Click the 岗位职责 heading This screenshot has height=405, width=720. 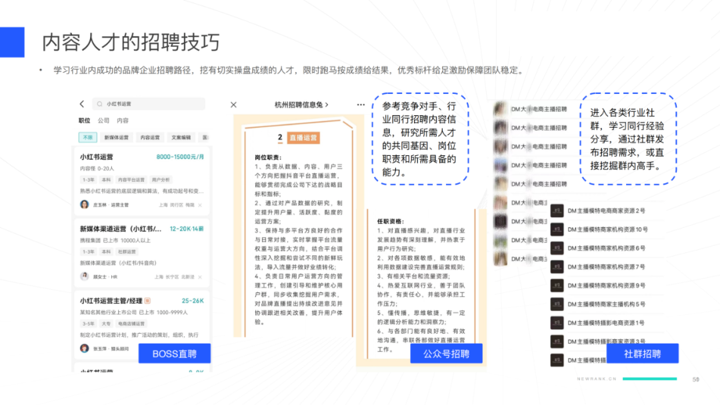coord(268,157)
